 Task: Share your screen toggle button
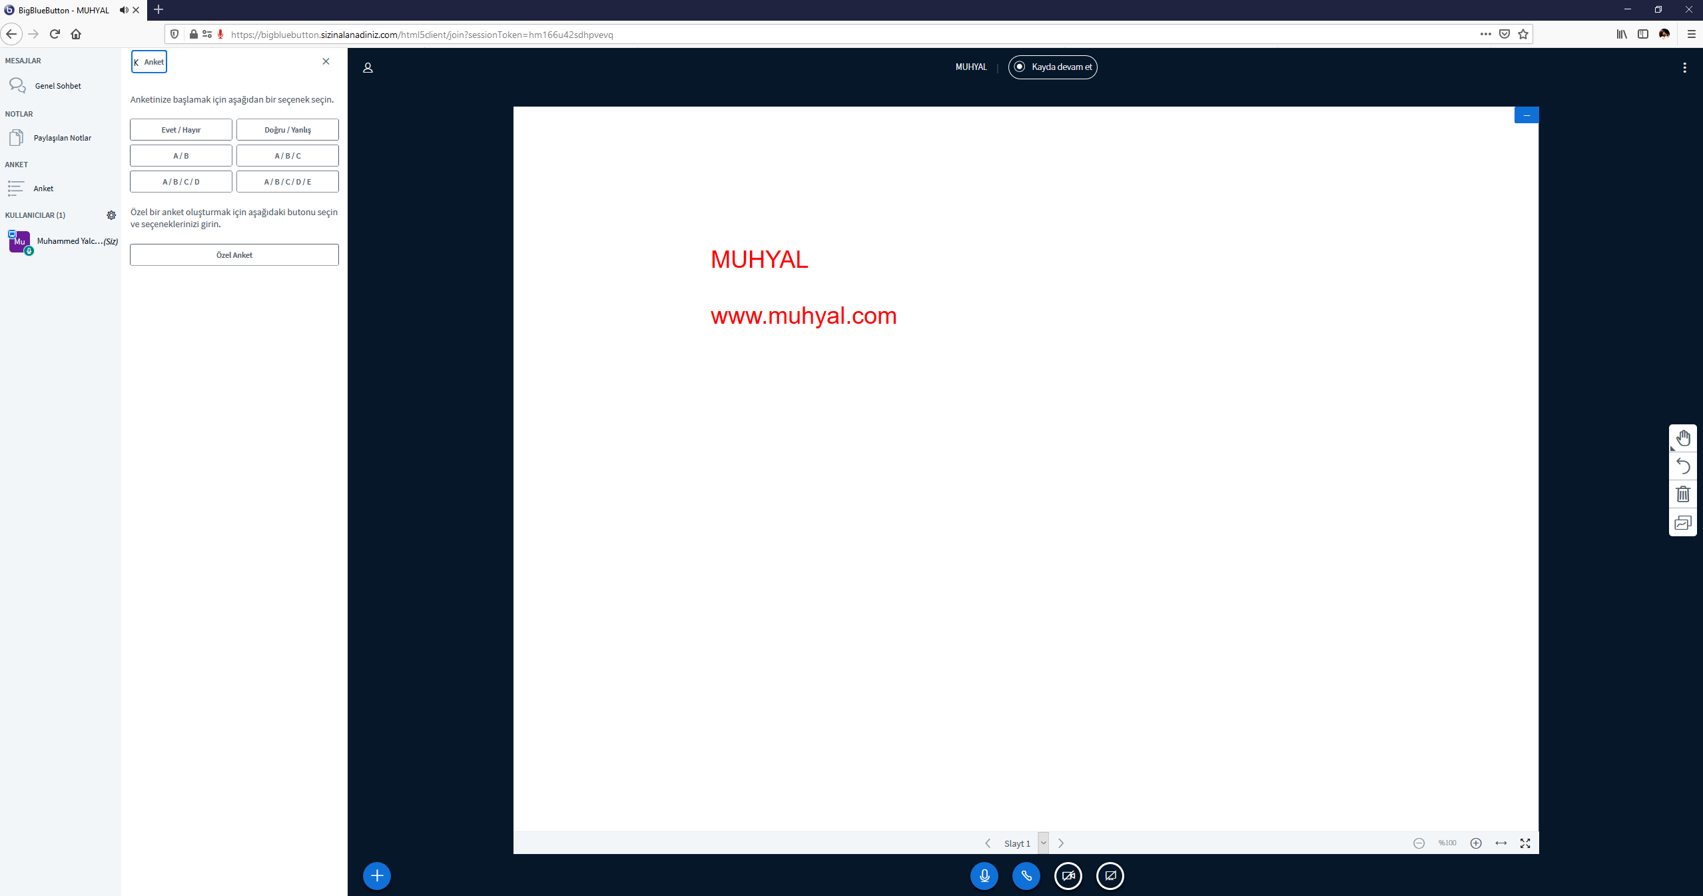tap(1110, 876)
